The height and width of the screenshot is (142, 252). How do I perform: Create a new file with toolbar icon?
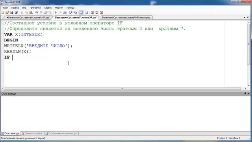point(2,12)
